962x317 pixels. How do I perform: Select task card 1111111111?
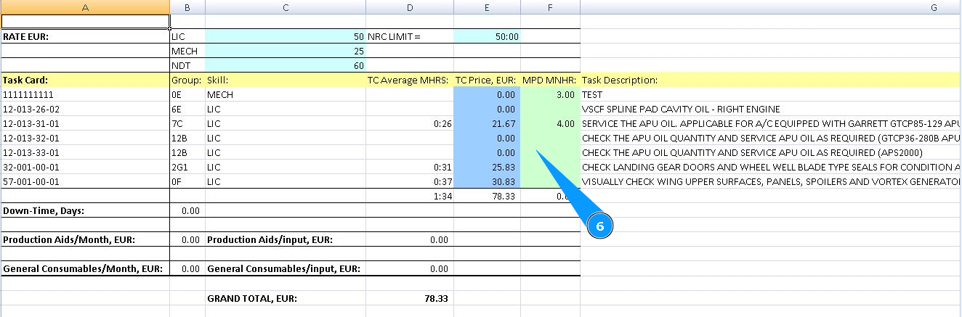[85, 94]
